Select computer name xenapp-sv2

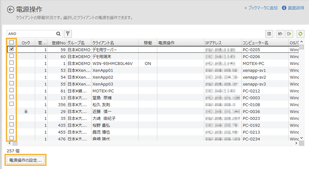pos(265,77)
